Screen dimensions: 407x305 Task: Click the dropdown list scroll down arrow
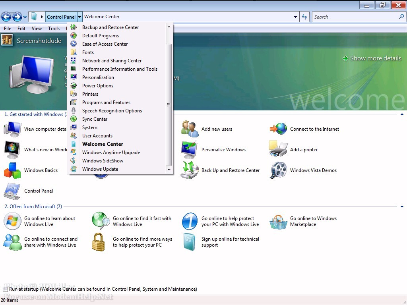(x=169, y=170)
